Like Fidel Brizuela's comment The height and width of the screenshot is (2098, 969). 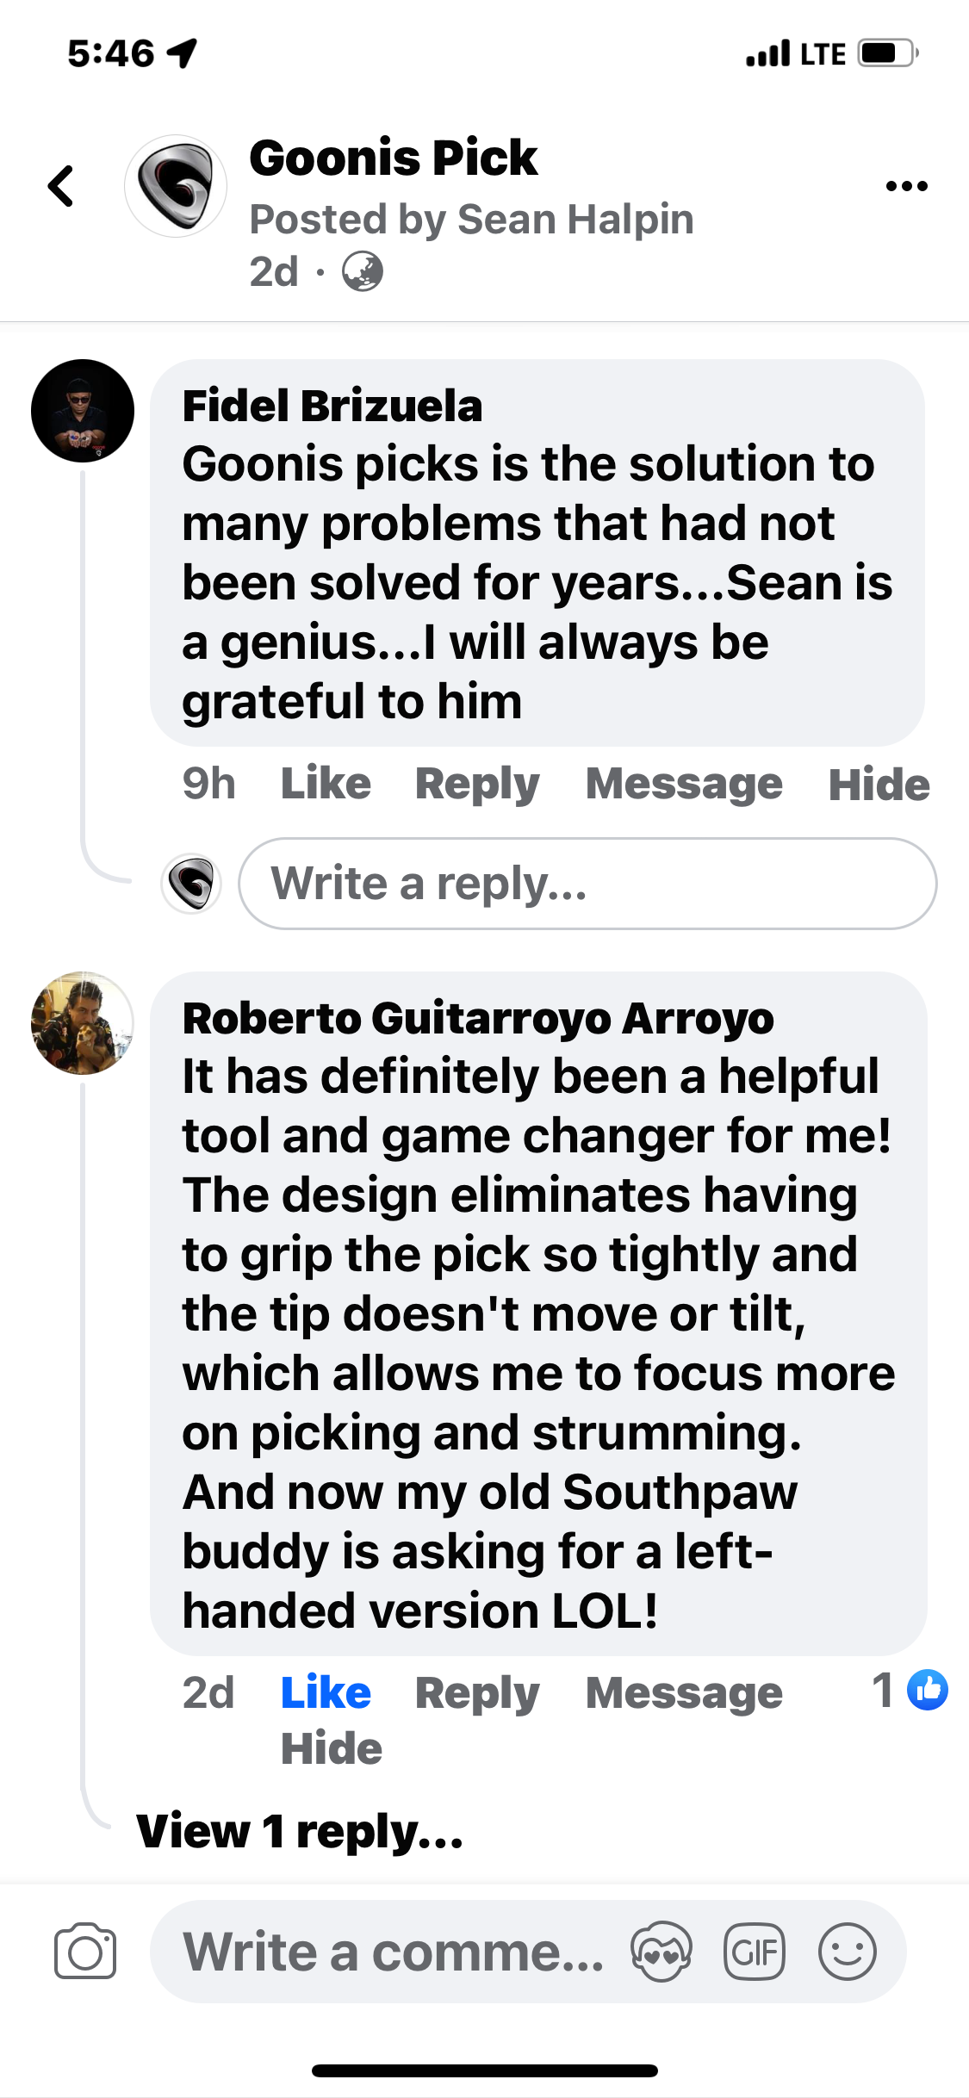[326, 784]
